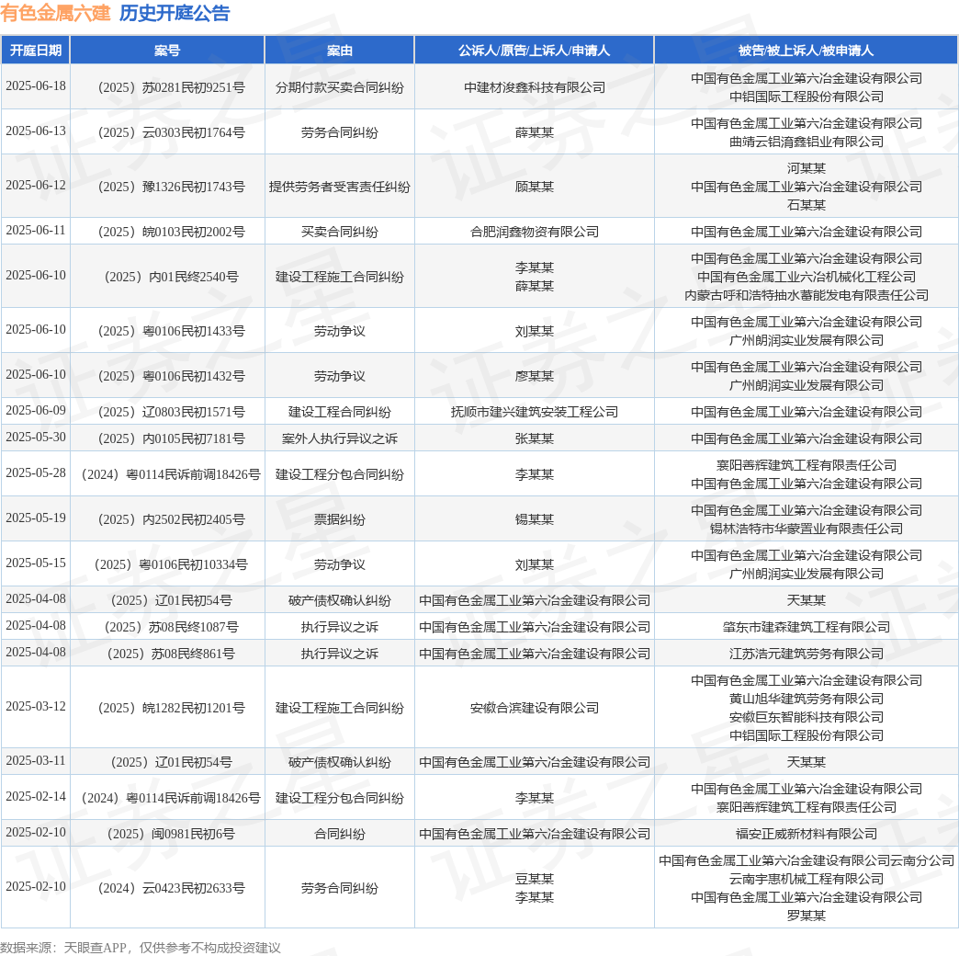Click 内蒙古呼和浩特抽水蓄能发电有限责任公司
959x956 pixels.
(807, 296)
